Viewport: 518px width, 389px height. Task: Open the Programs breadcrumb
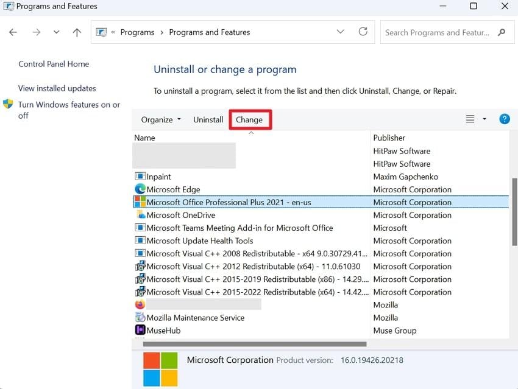click(138, 32)
